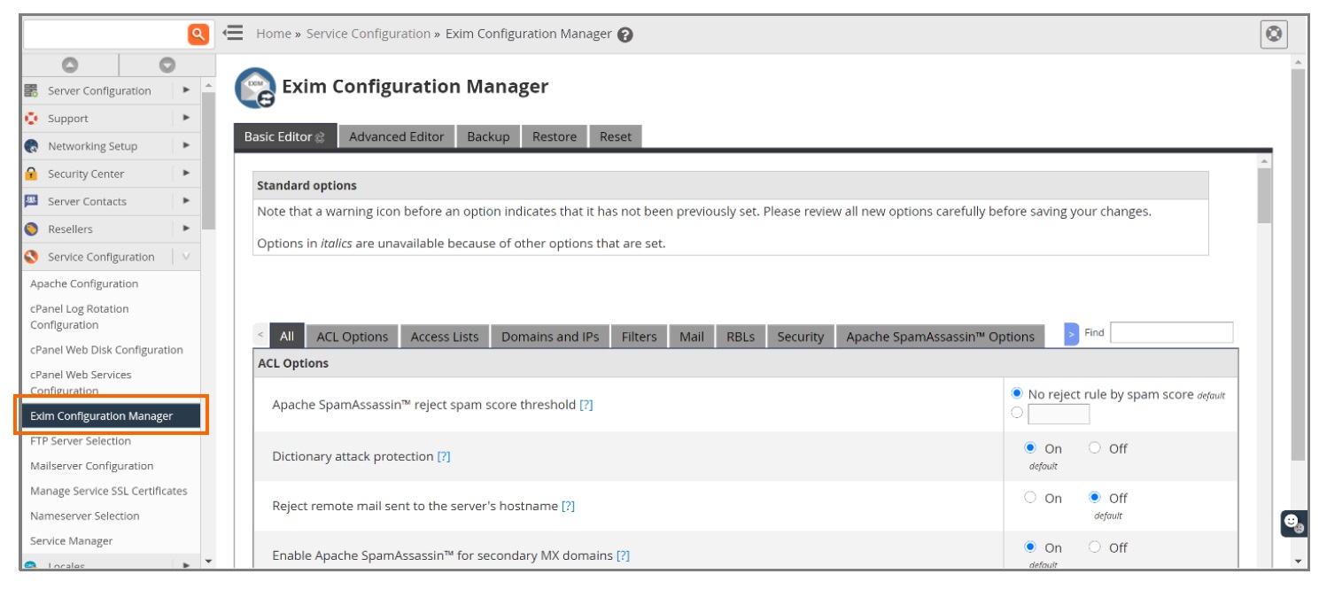
Task: Click the spam score threshold value field
Action: click(1059, 414)
